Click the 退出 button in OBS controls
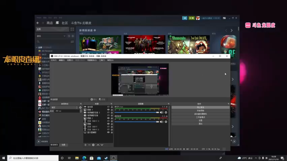 (x=201, y=124)
